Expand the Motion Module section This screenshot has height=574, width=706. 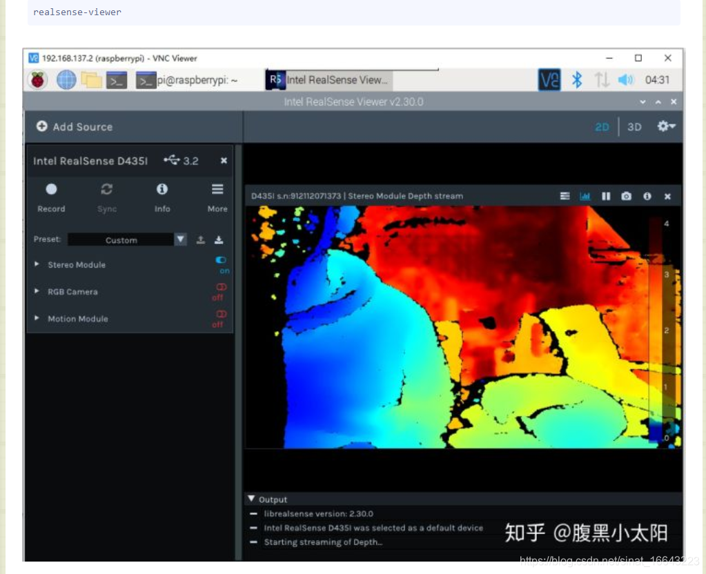coord(37,318)
